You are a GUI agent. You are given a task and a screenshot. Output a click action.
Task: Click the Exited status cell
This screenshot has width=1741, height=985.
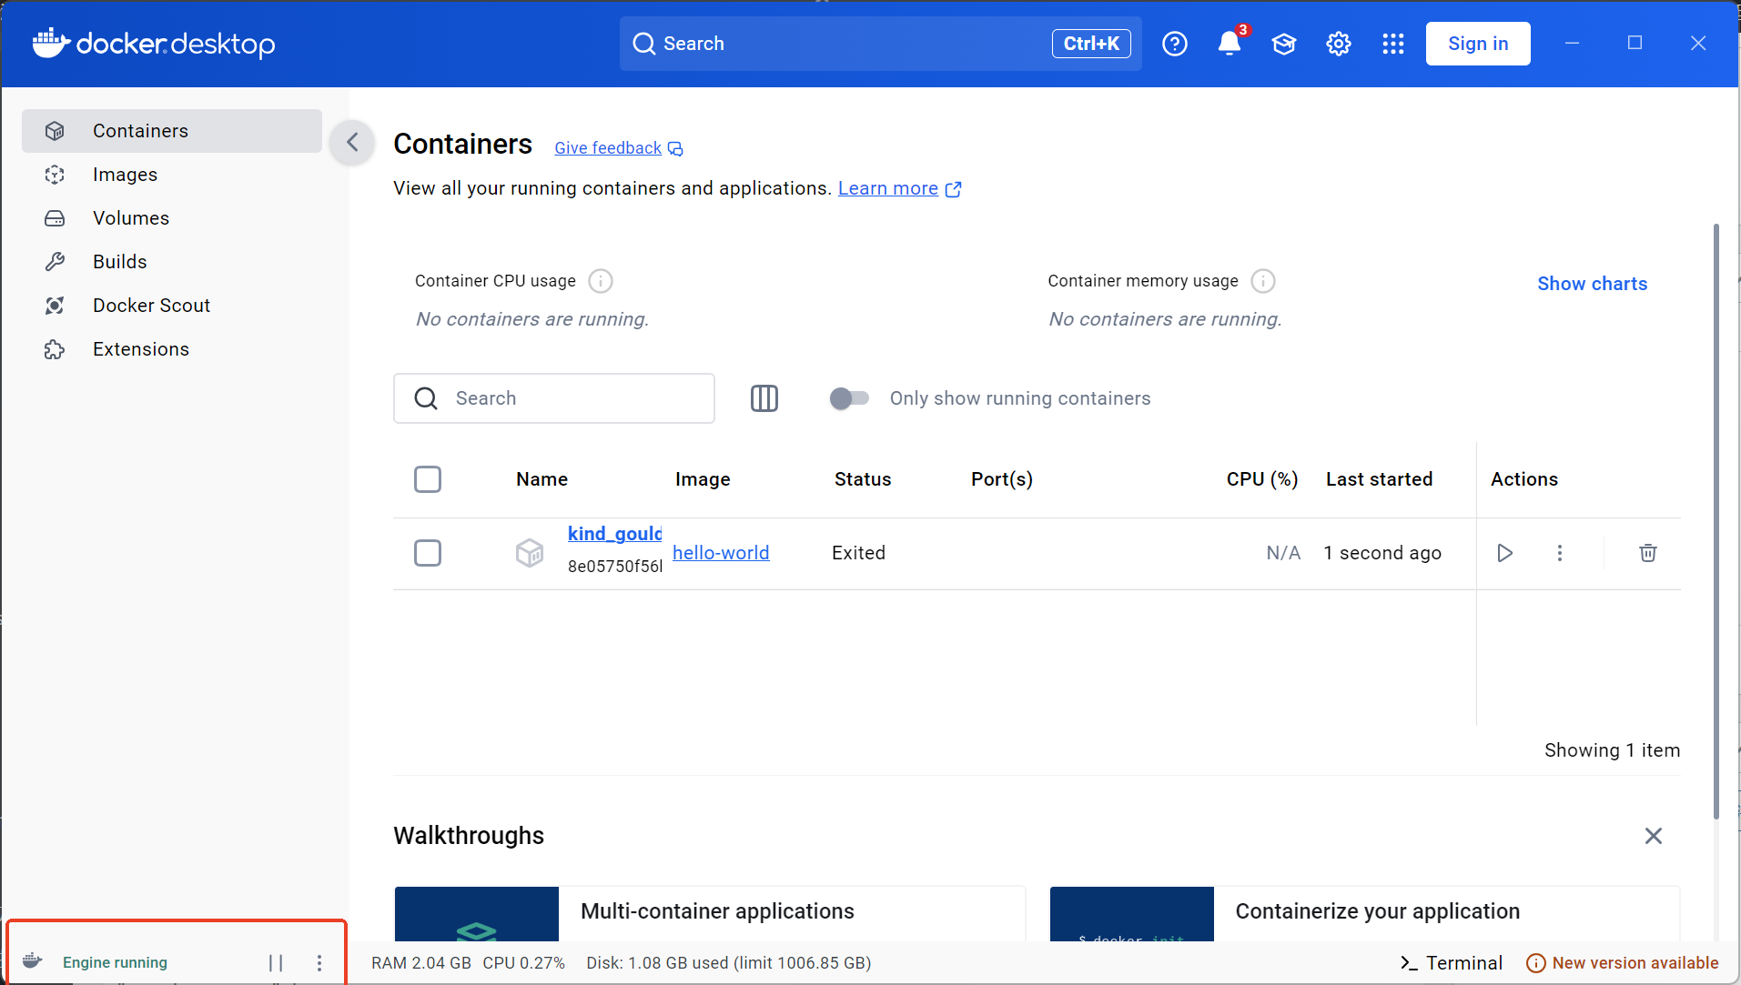pyautogui.click(x=858, y=553)
